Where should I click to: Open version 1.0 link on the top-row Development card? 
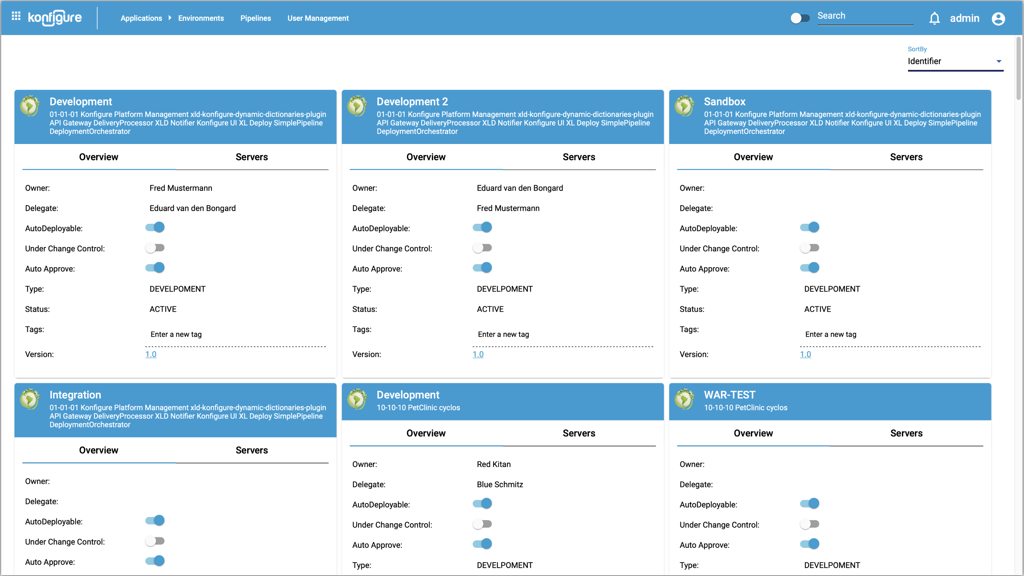click(151, 354)
